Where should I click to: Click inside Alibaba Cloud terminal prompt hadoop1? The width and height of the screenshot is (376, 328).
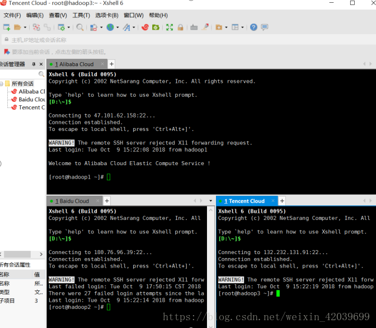pos(79,177)
